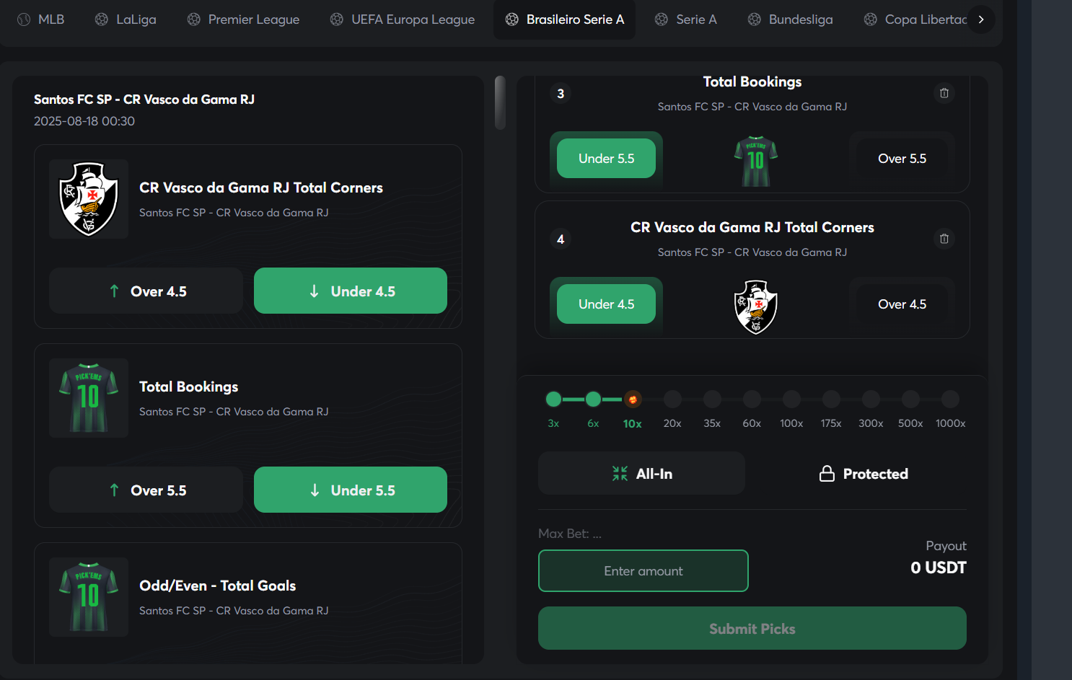Click the Enter amount bet field
Screen dimensions: 1072x680
[x=643, y=570]
